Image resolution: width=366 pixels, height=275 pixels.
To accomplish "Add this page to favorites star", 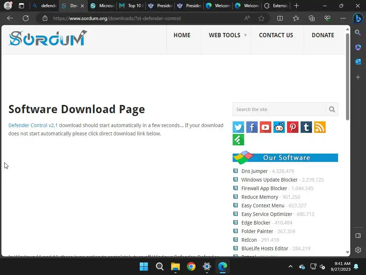I will [261, 18].
